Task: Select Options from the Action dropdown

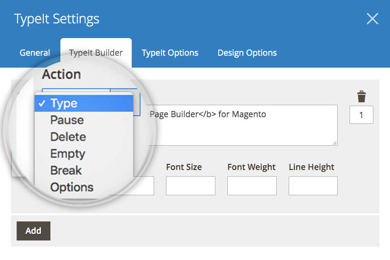Action: point(72,187)
